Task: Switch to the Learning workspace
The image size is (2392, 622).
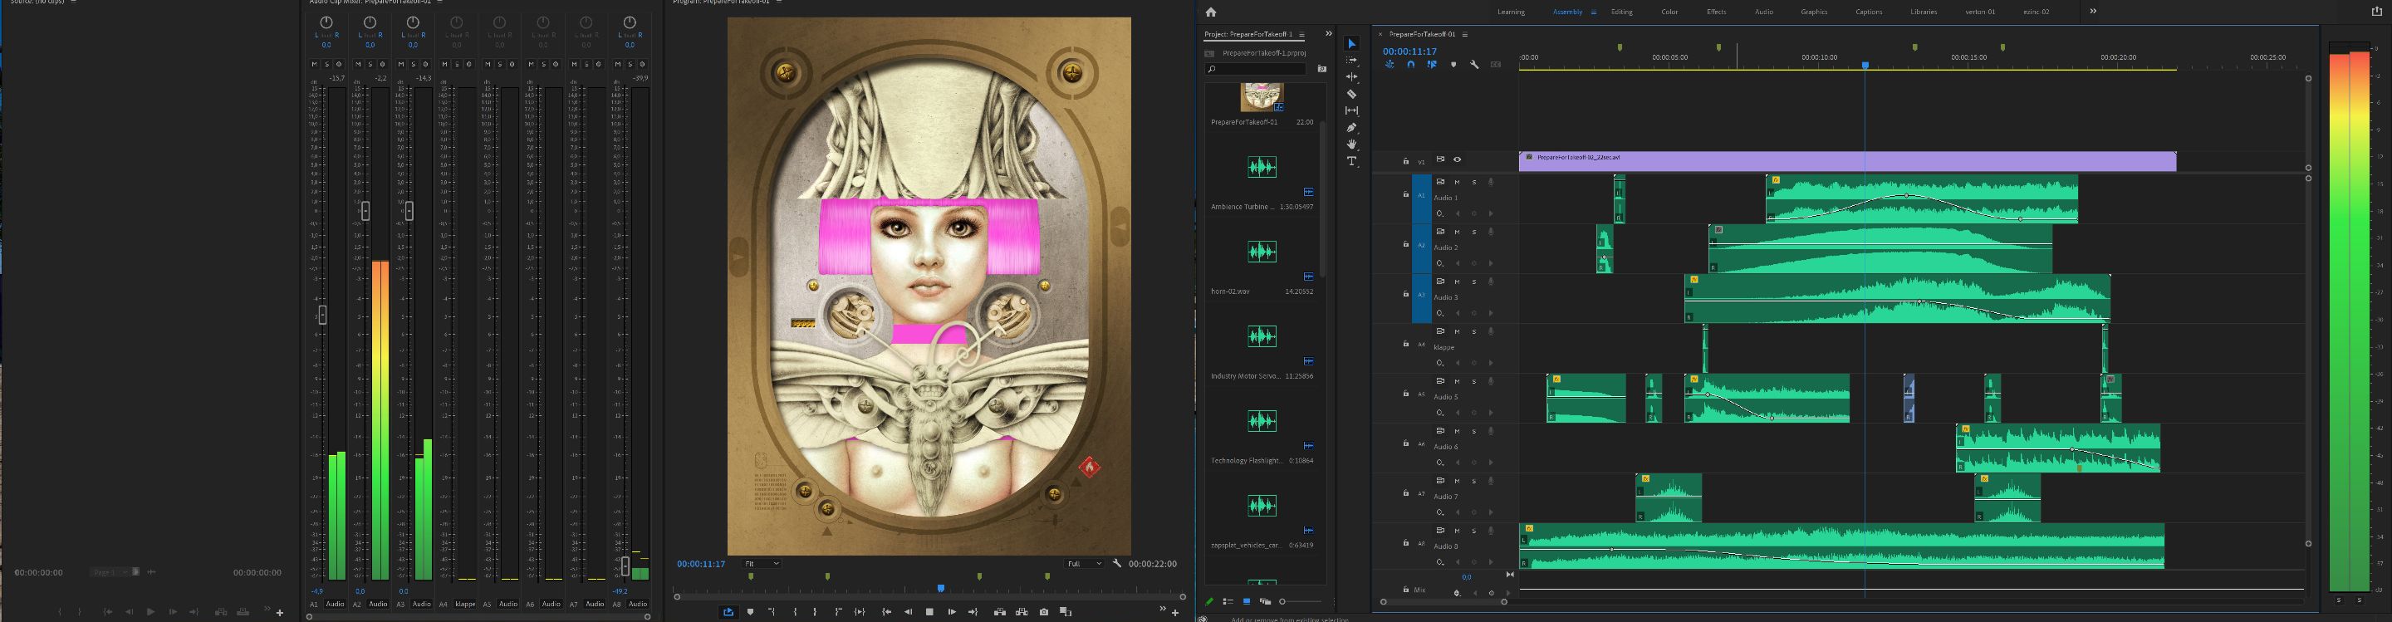Action: pos(1512,12)
